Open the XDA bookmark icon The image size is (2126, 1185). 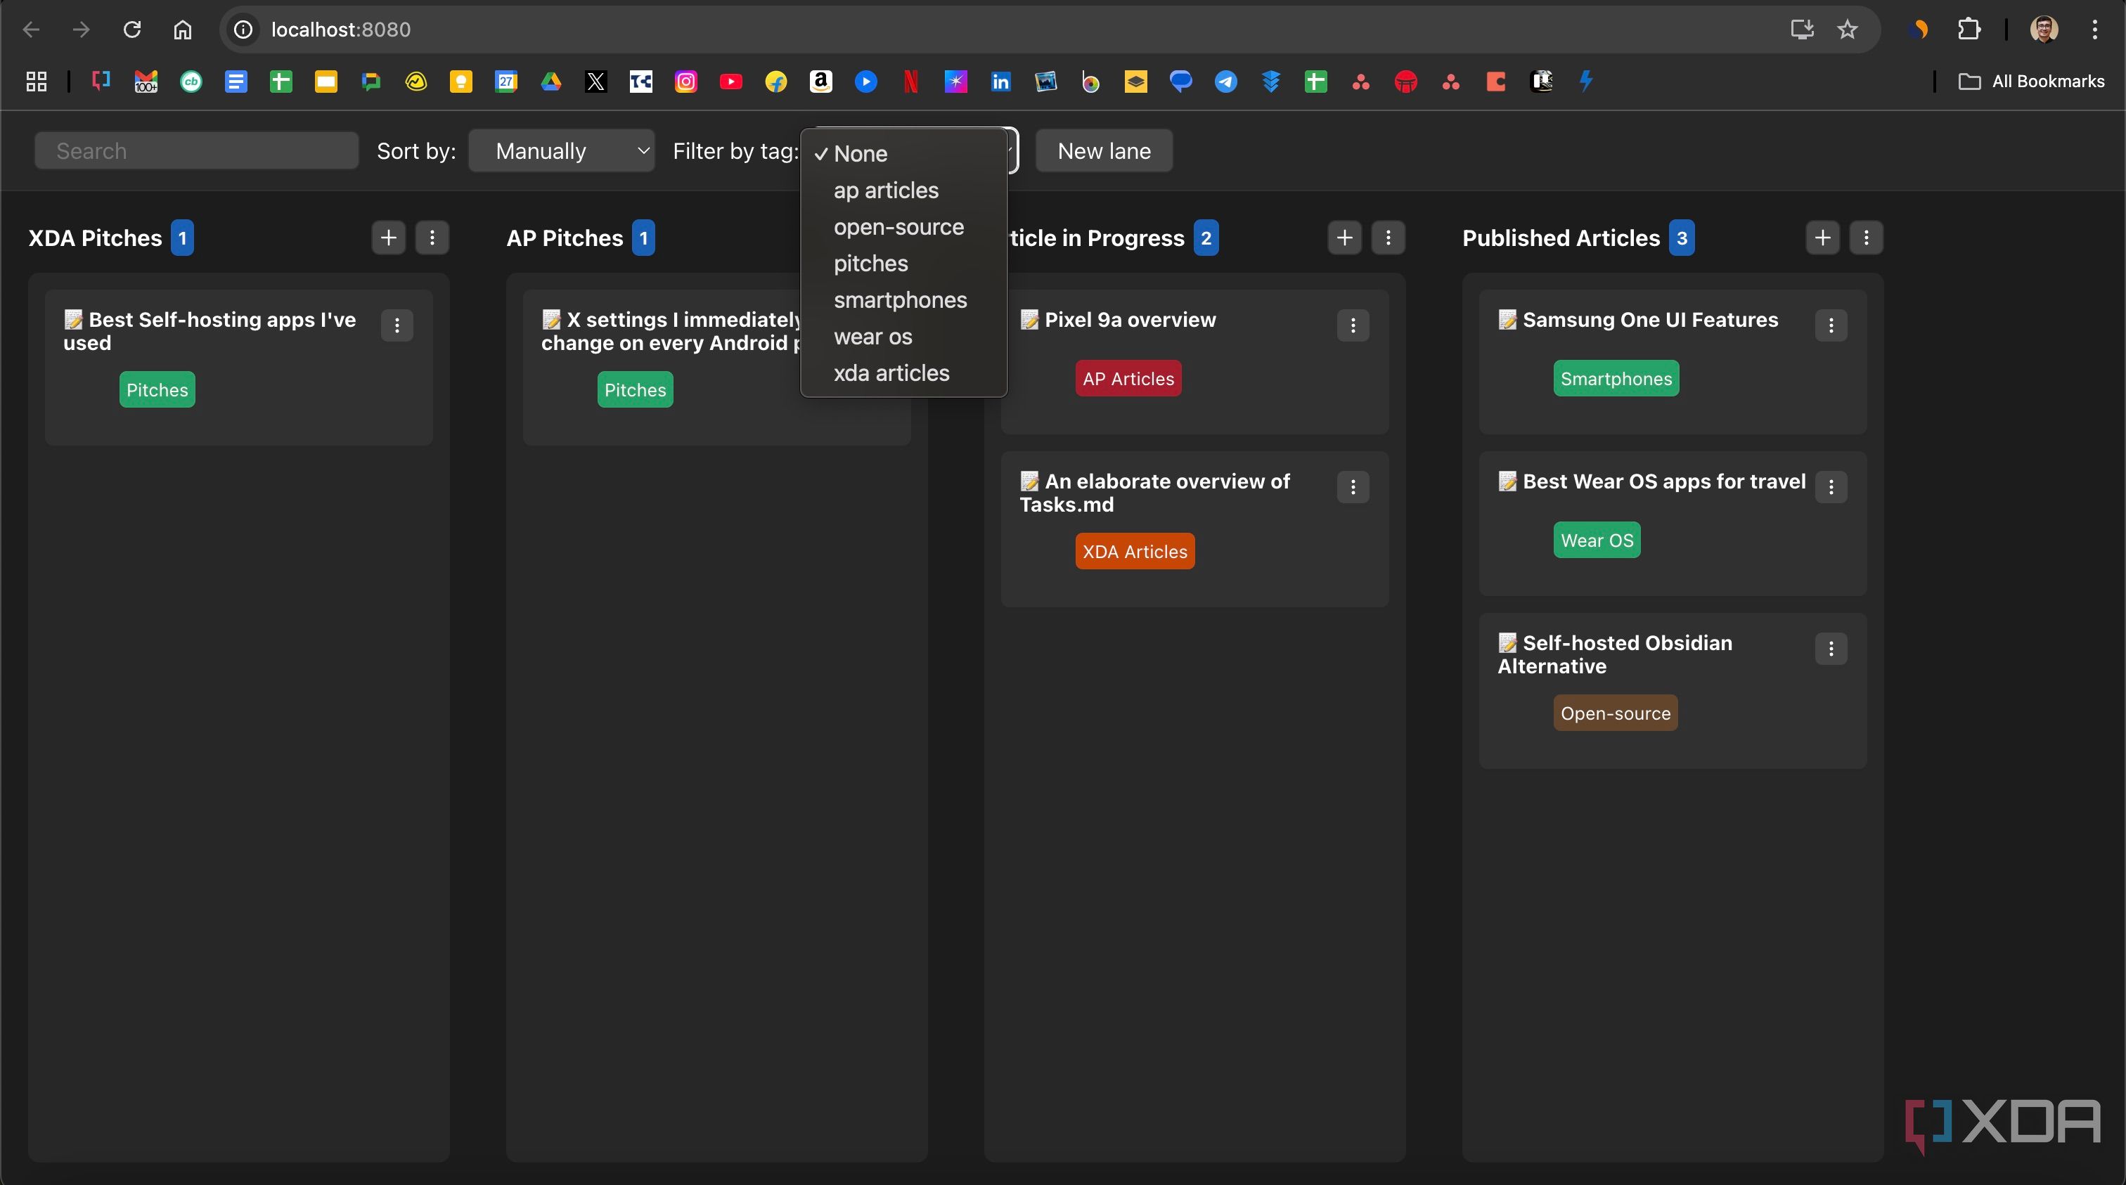coord(101,81)
